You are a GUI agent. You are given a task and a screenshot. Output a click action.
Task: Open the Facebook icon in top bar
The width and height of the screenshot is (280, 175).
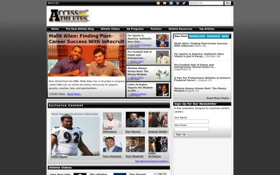pyautogui.click(x=177, y=3)
